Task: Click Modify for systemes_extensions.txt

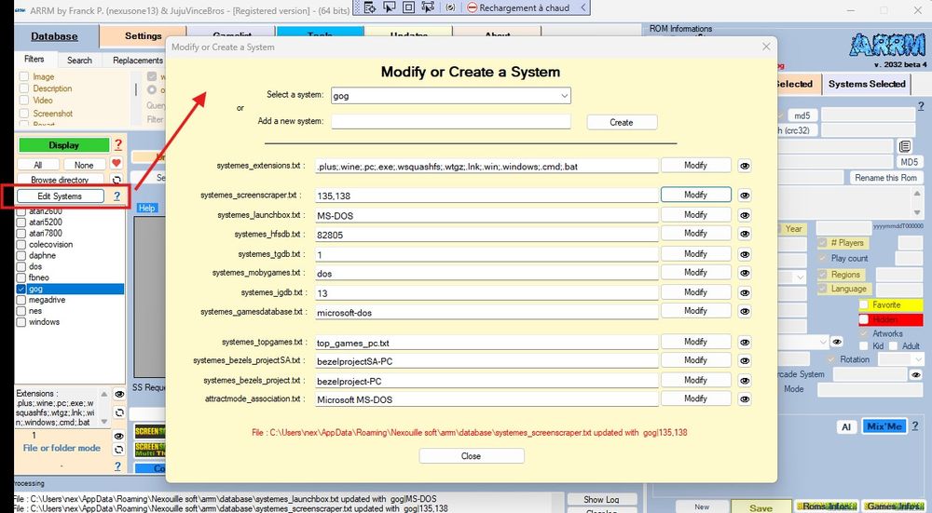Action: tap(695, 165)
